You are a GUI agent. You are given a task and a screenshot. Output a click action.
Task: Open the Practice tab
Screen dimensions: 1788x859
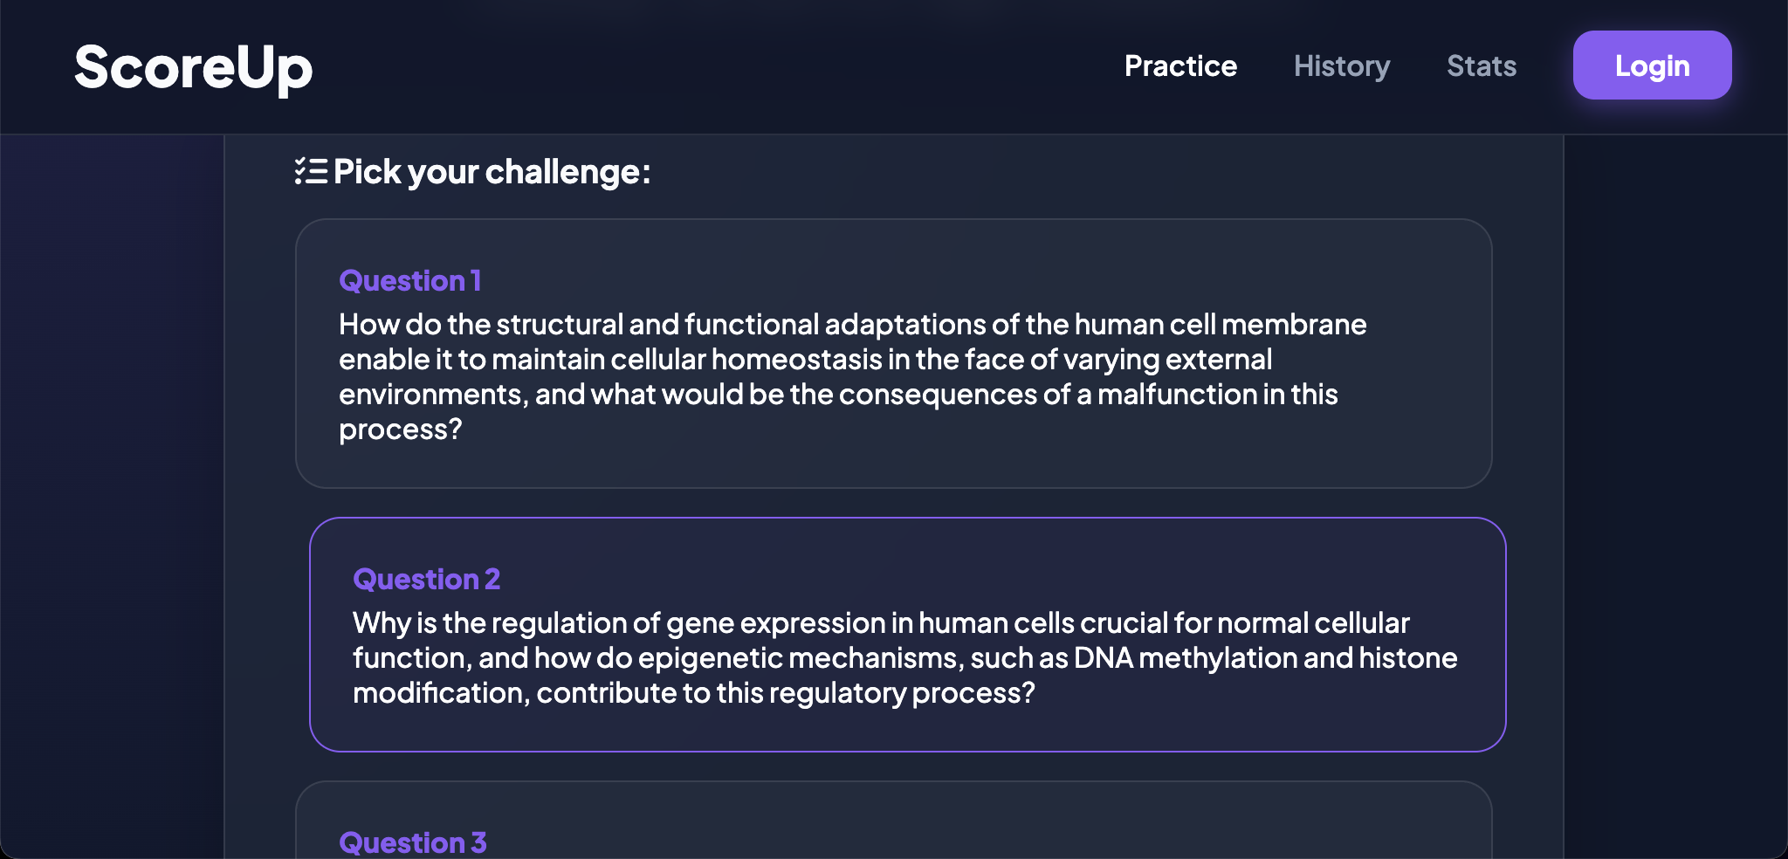tap(1180, 66)
